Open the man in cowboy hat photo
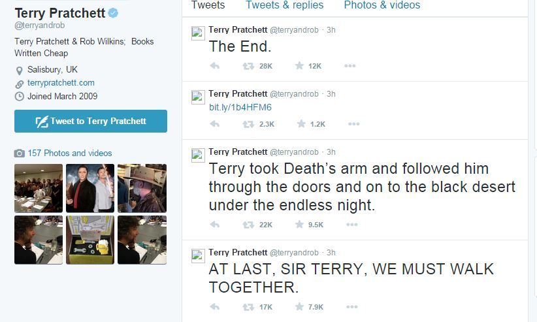The image size is (537, 322). (142, 188)
